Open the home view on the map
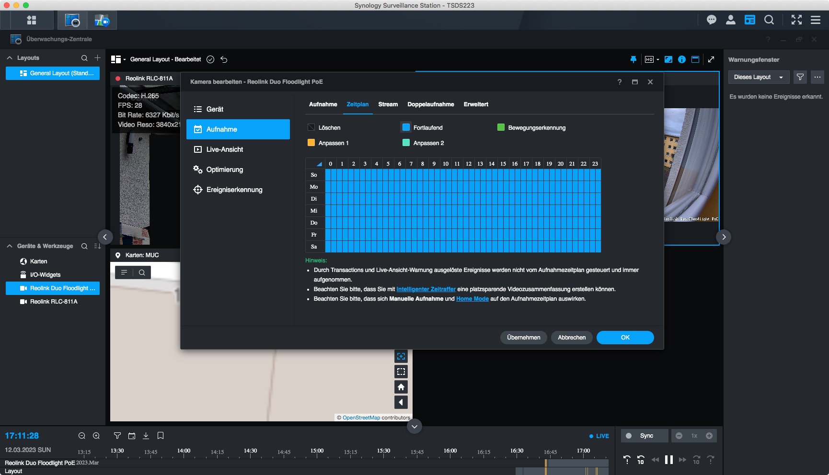This screenshot has height=475, width=829. click(x=401, y=387)
